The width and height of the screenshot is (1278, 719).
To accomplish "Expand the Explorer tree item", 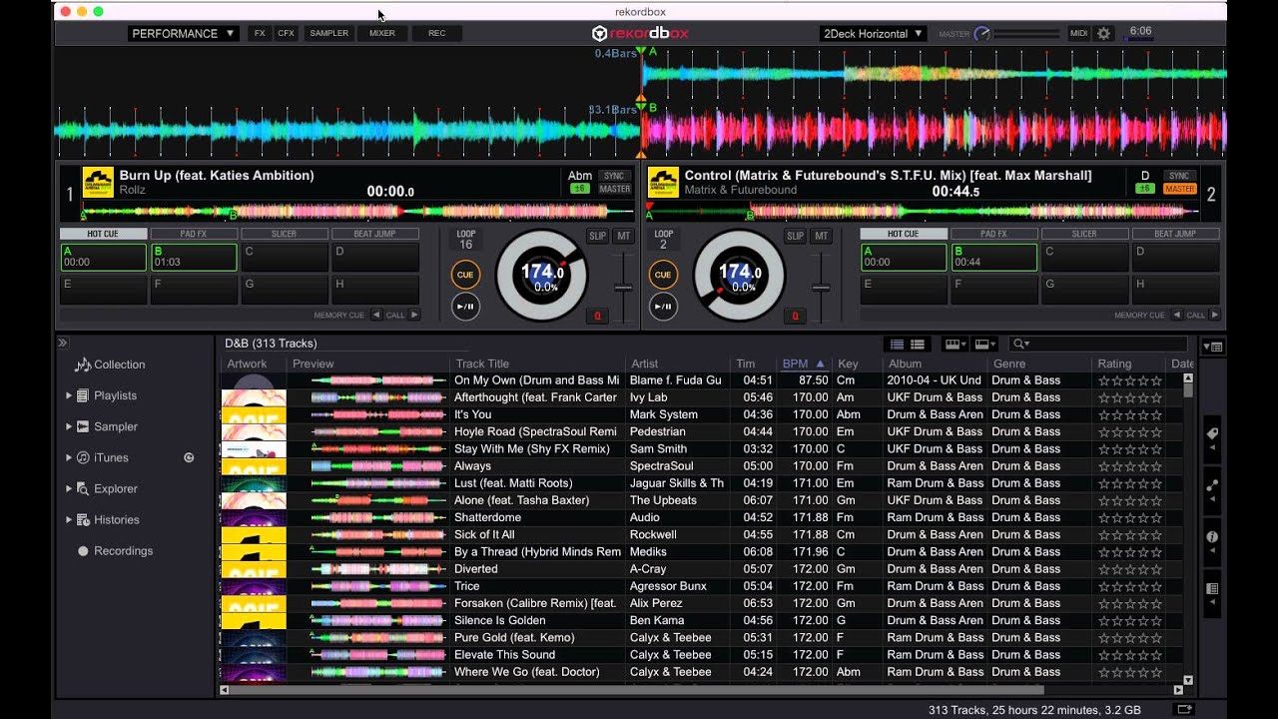I will click(69, 488).
